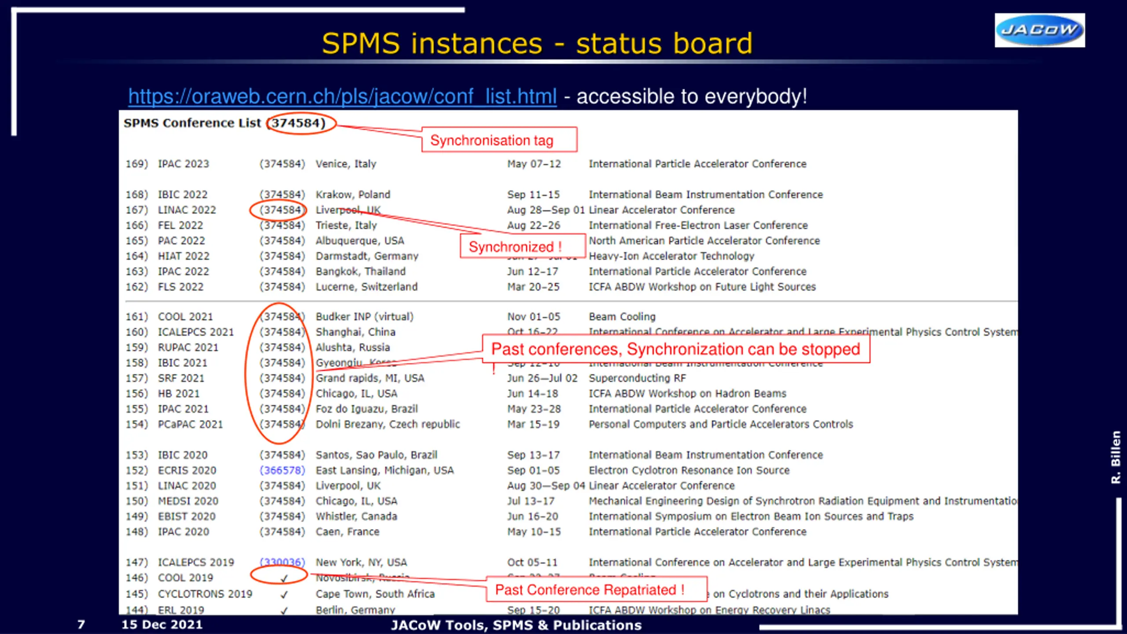Click location 'Darmstadt, Germany'

[367, 256]
